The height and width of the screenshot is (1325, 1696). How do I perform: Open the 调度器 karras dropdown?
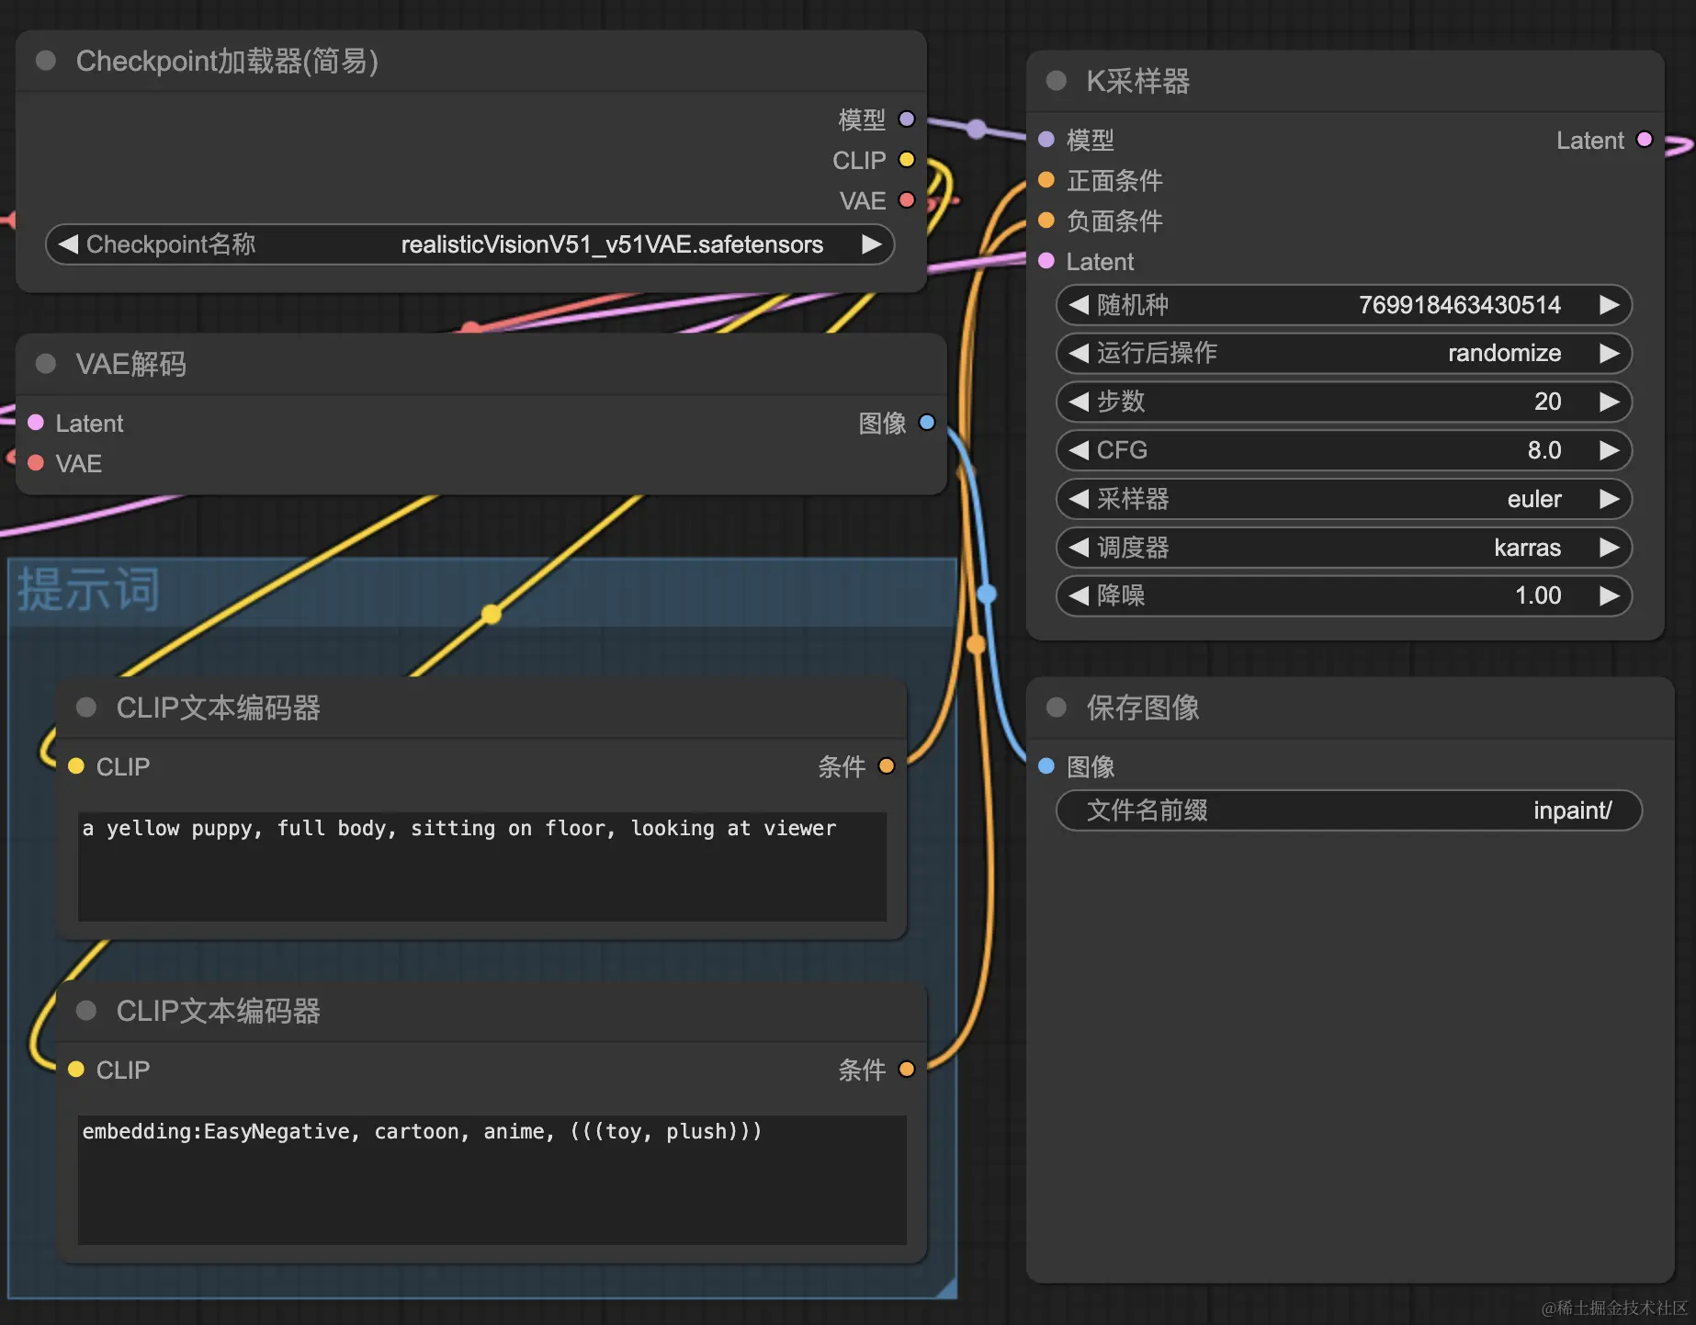click(1343, 548)
